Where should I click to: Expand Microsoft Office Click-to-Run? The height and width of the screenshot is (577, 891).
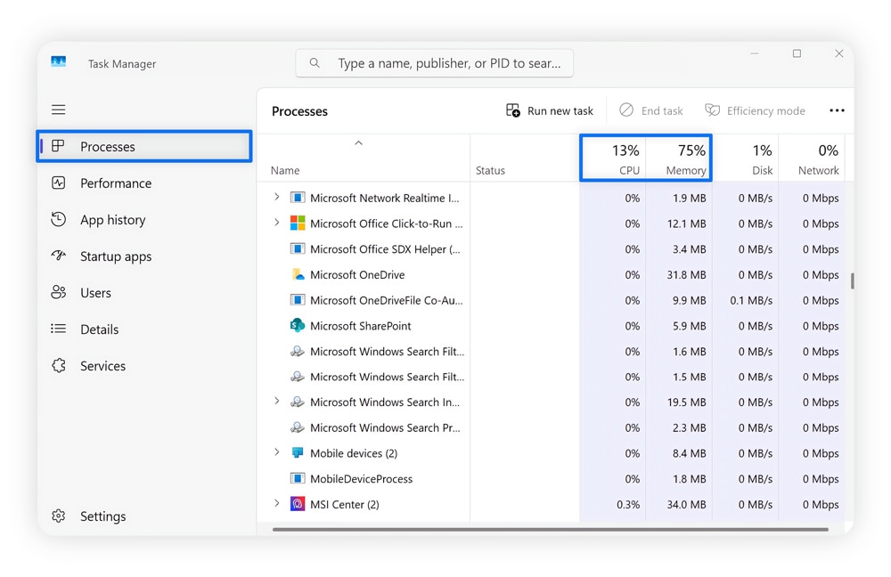276,223
